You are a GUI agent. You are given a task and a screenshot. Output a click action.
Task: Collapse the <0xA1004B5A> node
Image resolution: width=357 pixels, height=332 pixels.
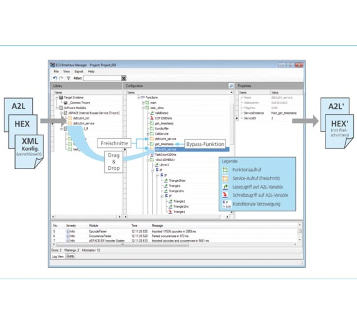coord(148,160)
